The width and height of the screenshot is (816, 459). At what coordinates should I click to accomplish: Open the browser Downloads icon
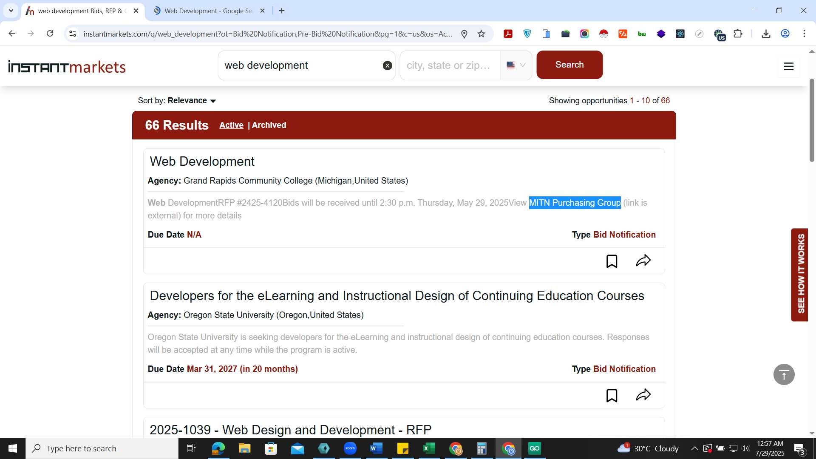(766, 34)
